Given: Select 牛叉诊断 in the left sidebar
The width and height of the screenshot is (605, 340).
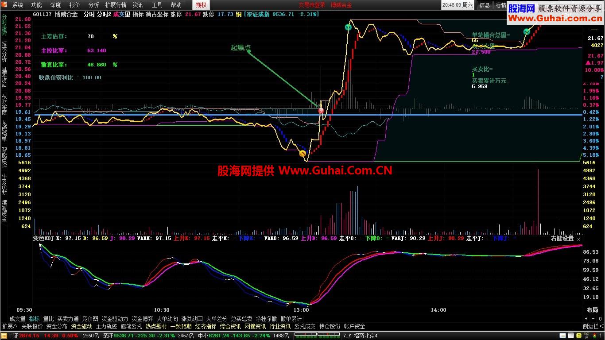Looking at the screenshot, I should click(4, 184).
